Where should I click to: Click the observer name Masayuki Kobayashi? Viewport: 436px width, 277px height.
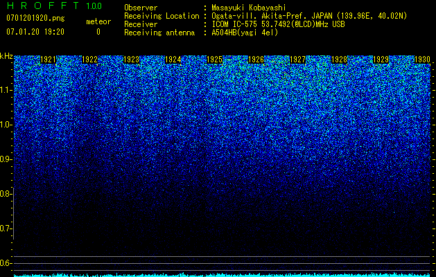pyautogui.click(x=249, y=8)
